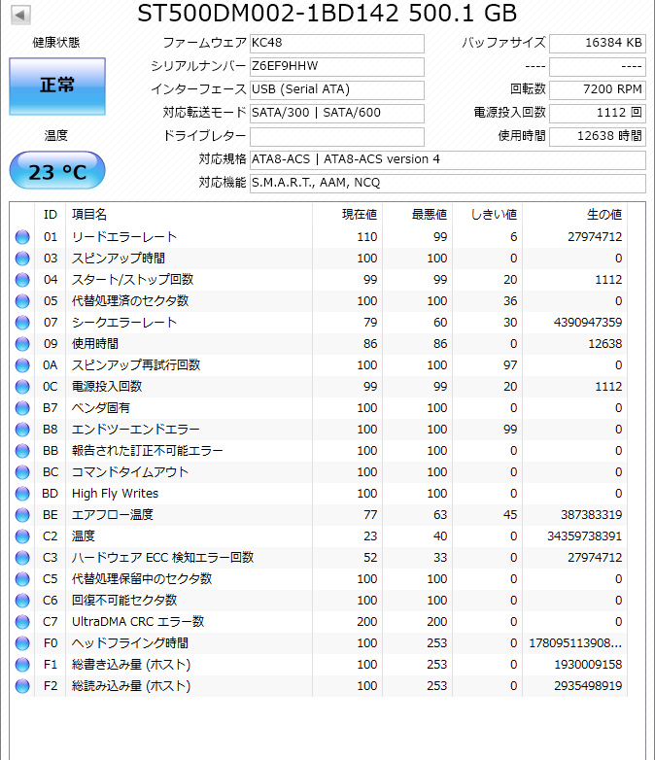Click the 23 °C temperature indicator

tap(57, 172)
